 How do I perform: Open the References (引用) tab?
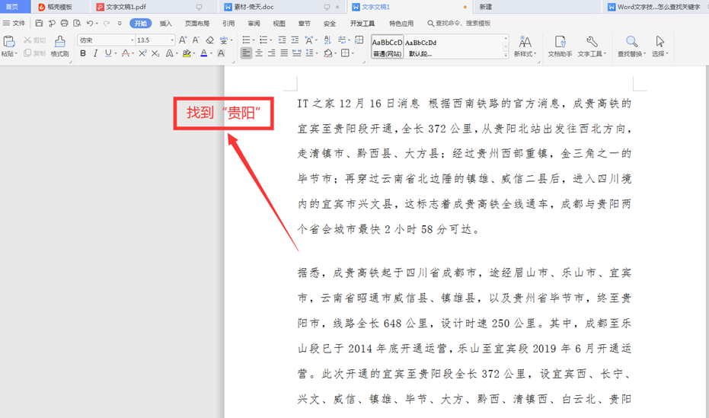tap(228, 23)
